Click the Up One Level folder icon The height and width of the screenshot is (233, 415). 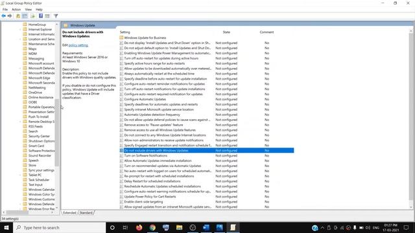(18, 16)
